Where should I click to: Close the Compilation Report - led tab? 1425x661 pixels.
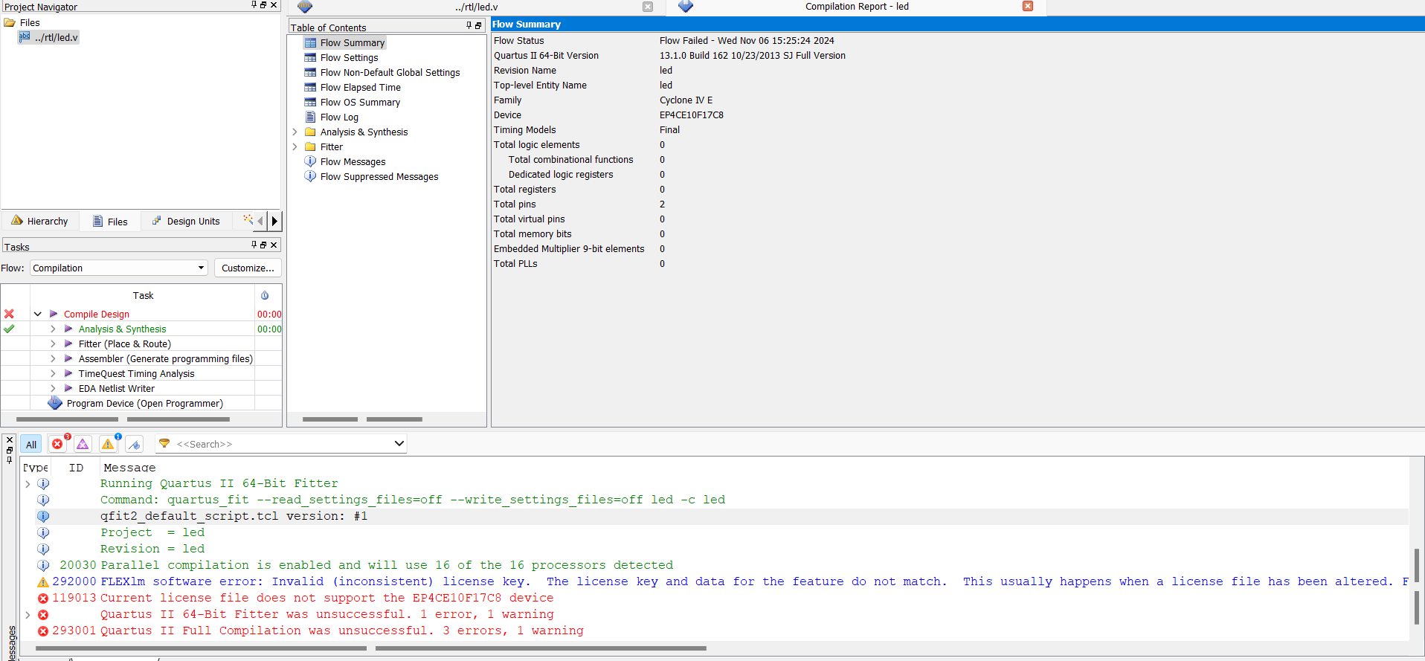coord(1028,6)
